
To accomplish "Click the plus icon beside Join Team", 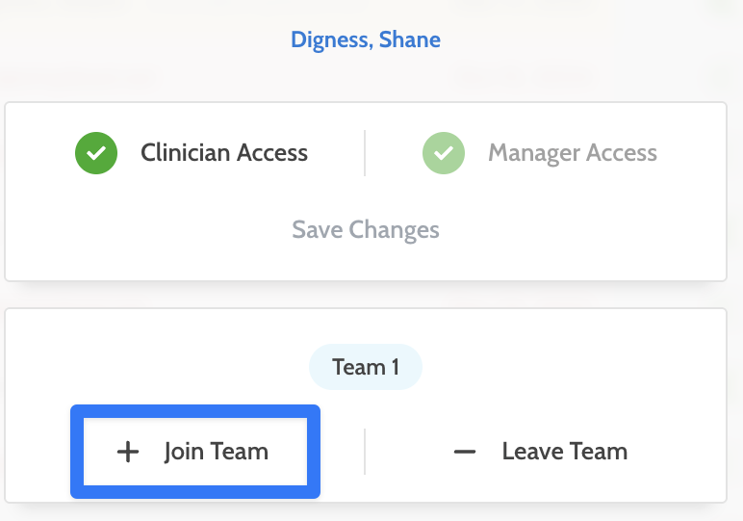I will coord(127,452).
